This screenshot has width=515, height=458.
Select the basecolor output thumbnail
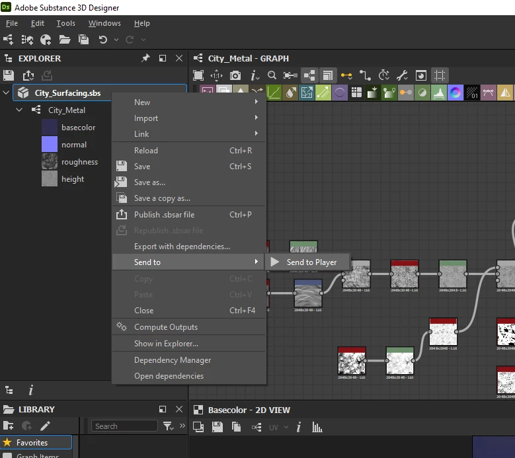(50, 128)
